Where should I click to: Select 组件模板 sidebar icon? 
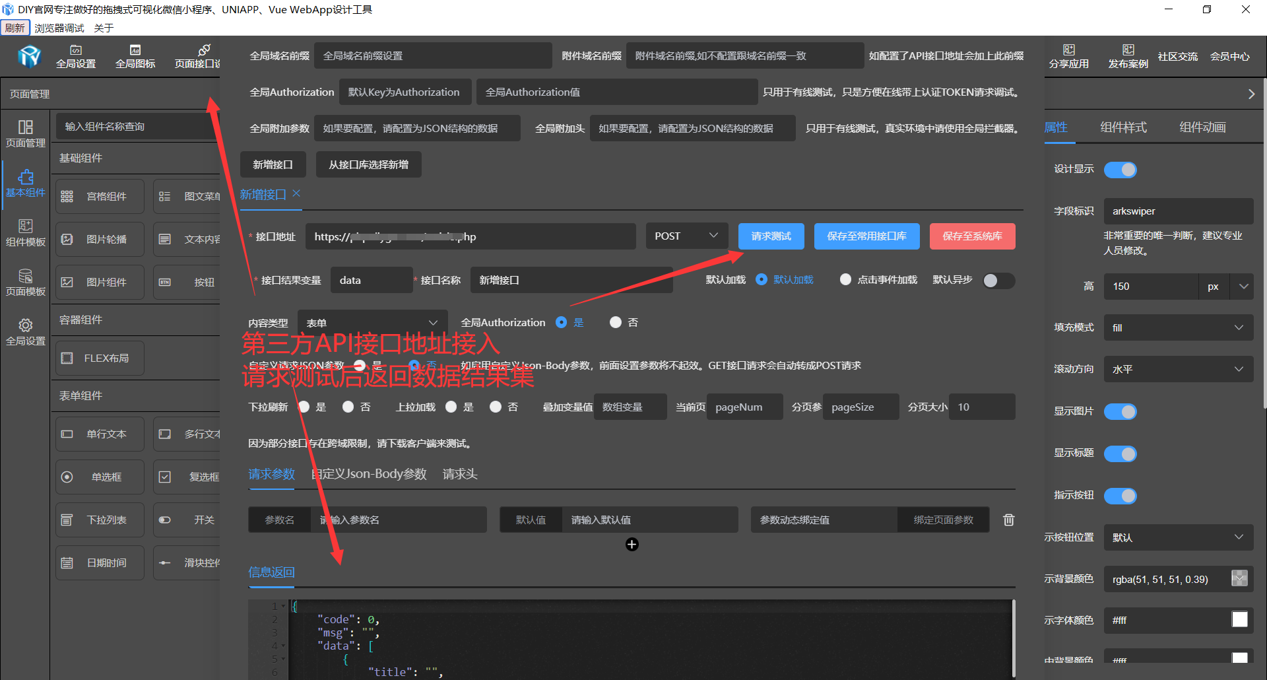pyautogui.click(x=26, y=232)
